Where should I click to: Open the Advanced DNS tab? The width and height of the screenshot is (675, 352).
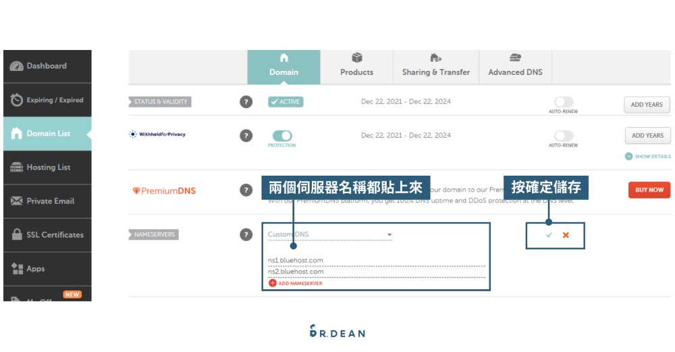(x=515, y=67)
